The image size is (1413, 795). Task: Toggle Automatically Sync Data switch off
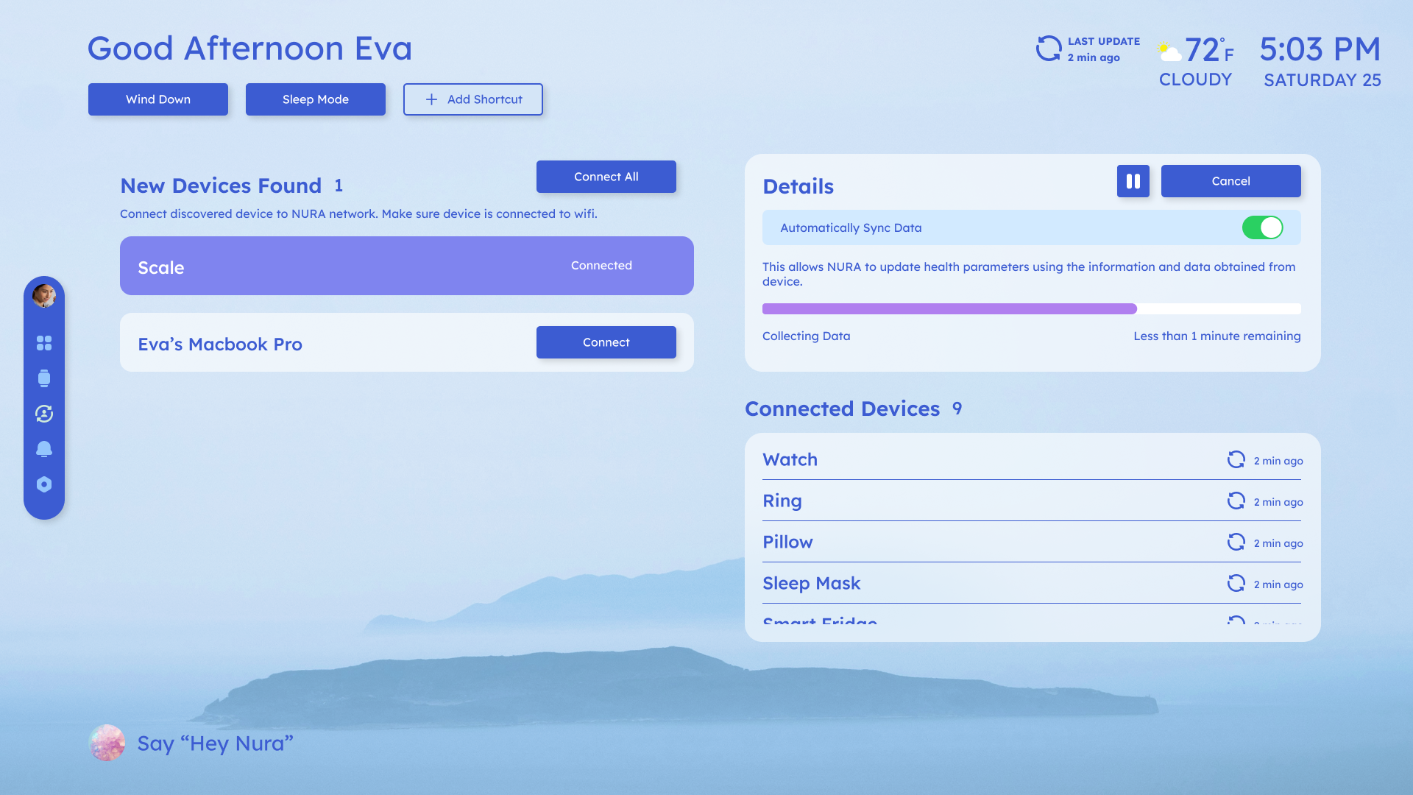(1262, 227)
